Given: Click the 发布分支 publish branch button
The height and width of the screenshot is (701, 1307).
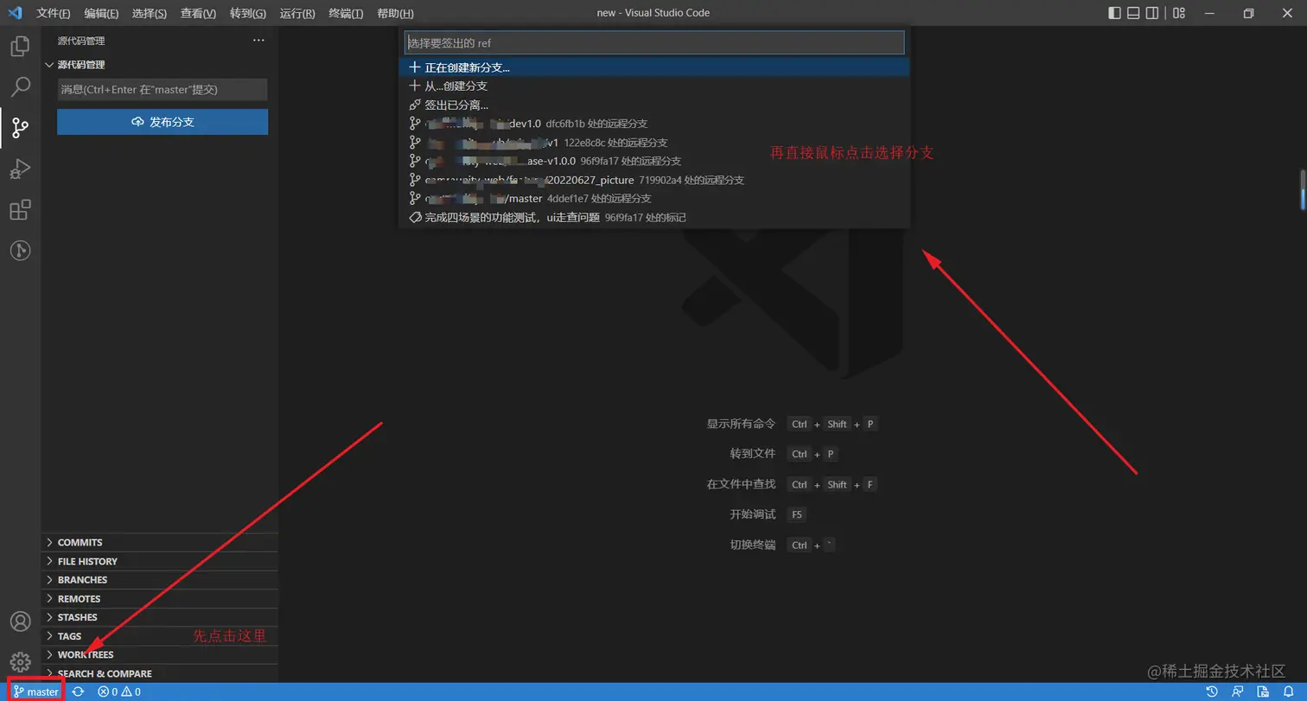Looking at the screenshot, I should (163, 122).
